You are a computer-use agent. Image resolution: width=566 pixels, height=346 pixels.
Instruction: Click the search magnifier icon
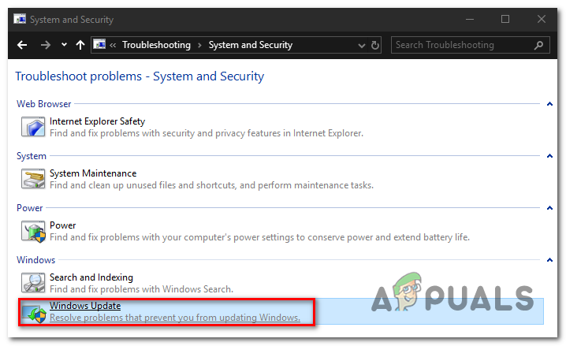tap(538, 45)
